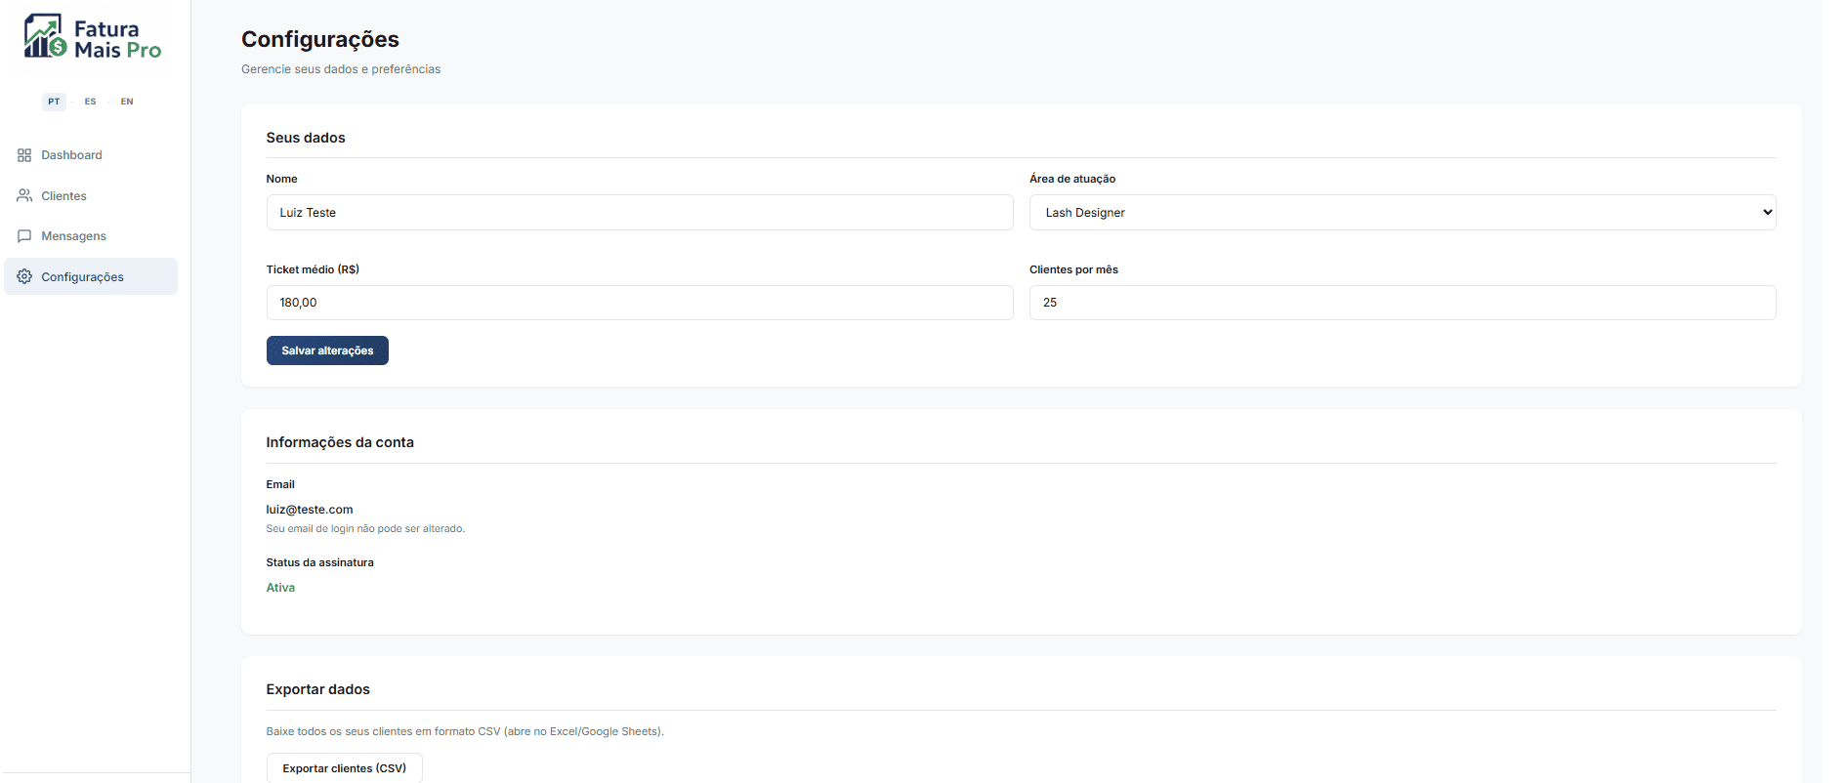Focus the Nome input field
Viewport: 1847px width, 783px height.
click(639, 213)
